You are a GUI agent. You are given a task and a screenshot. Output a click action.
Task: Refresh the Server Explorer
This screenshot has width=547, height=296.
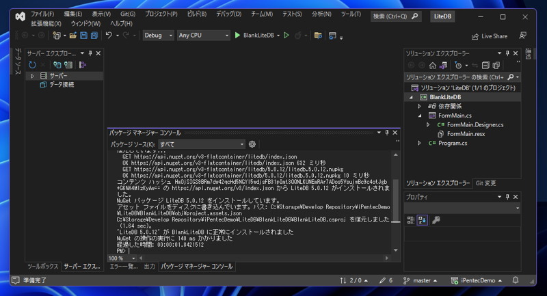pos(32,65)
